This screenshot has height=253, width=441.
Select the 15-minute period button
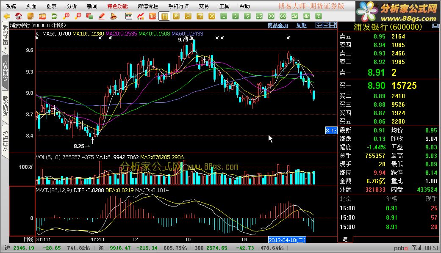259,16
